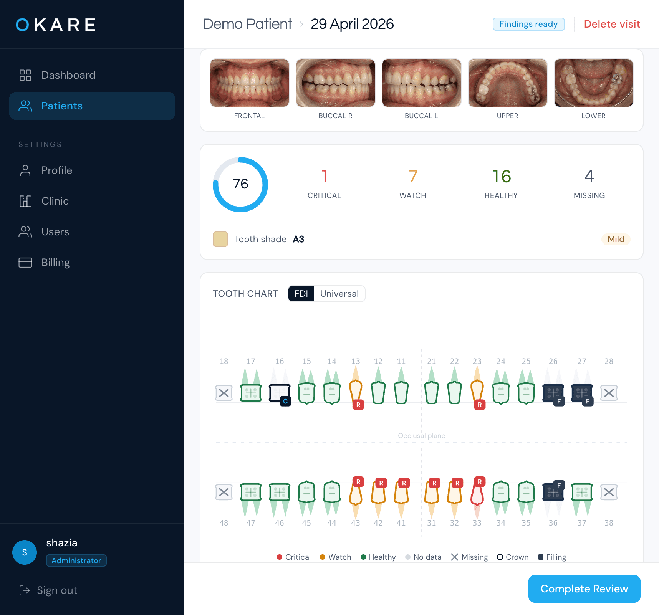The width and height of the screenshot is (659, 615).
Task: Open the LOWER arch photo thumbnail
Action: pos(594,83)
